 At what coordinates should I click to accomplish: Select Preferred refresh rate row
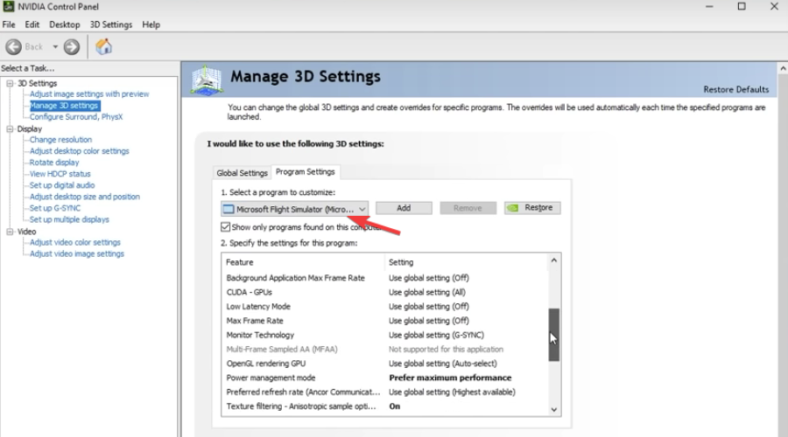[x=385, y=392]
